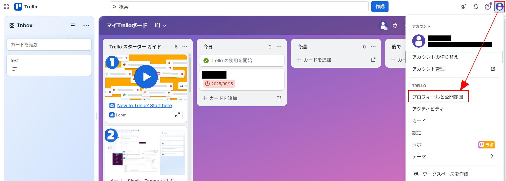Open アカウント管理 menu item
Image resolution: width=506 pixels, height=181 pixels.
tap(454, 69)
